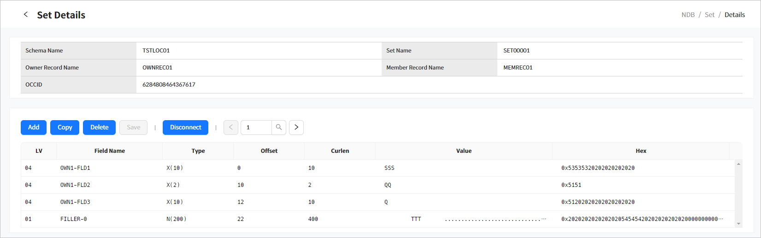Click the Add button
The image size is (761, 238).
(x=34, y=128)
